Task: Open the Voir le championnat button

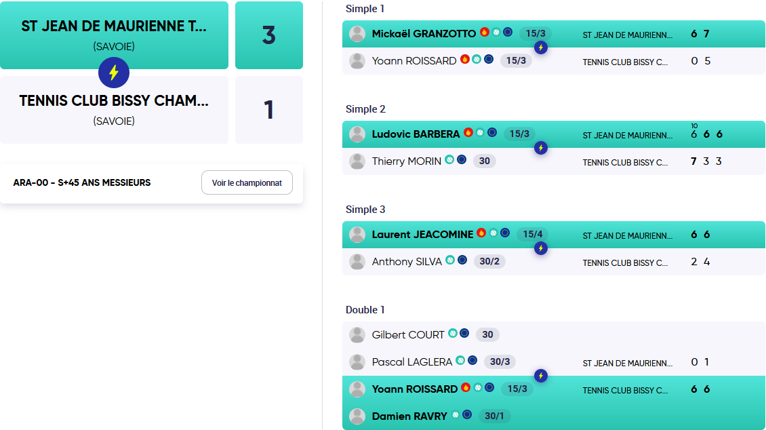Action: coord(247,182)
